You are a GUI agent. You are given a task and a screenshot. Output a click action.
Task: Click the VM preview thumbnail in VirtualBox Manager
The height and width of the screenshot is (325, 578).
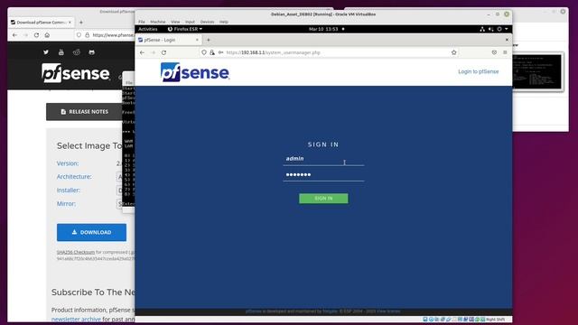[538, 72]
